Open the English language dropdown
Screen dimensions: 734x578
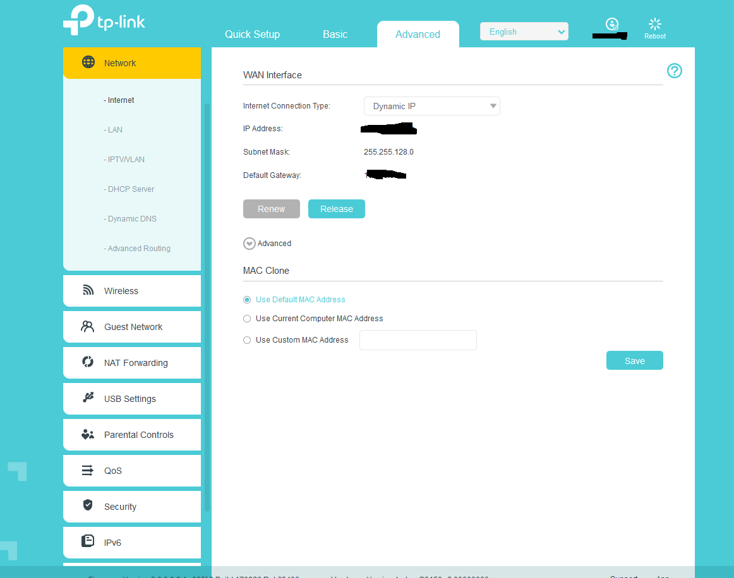point(524,32)
